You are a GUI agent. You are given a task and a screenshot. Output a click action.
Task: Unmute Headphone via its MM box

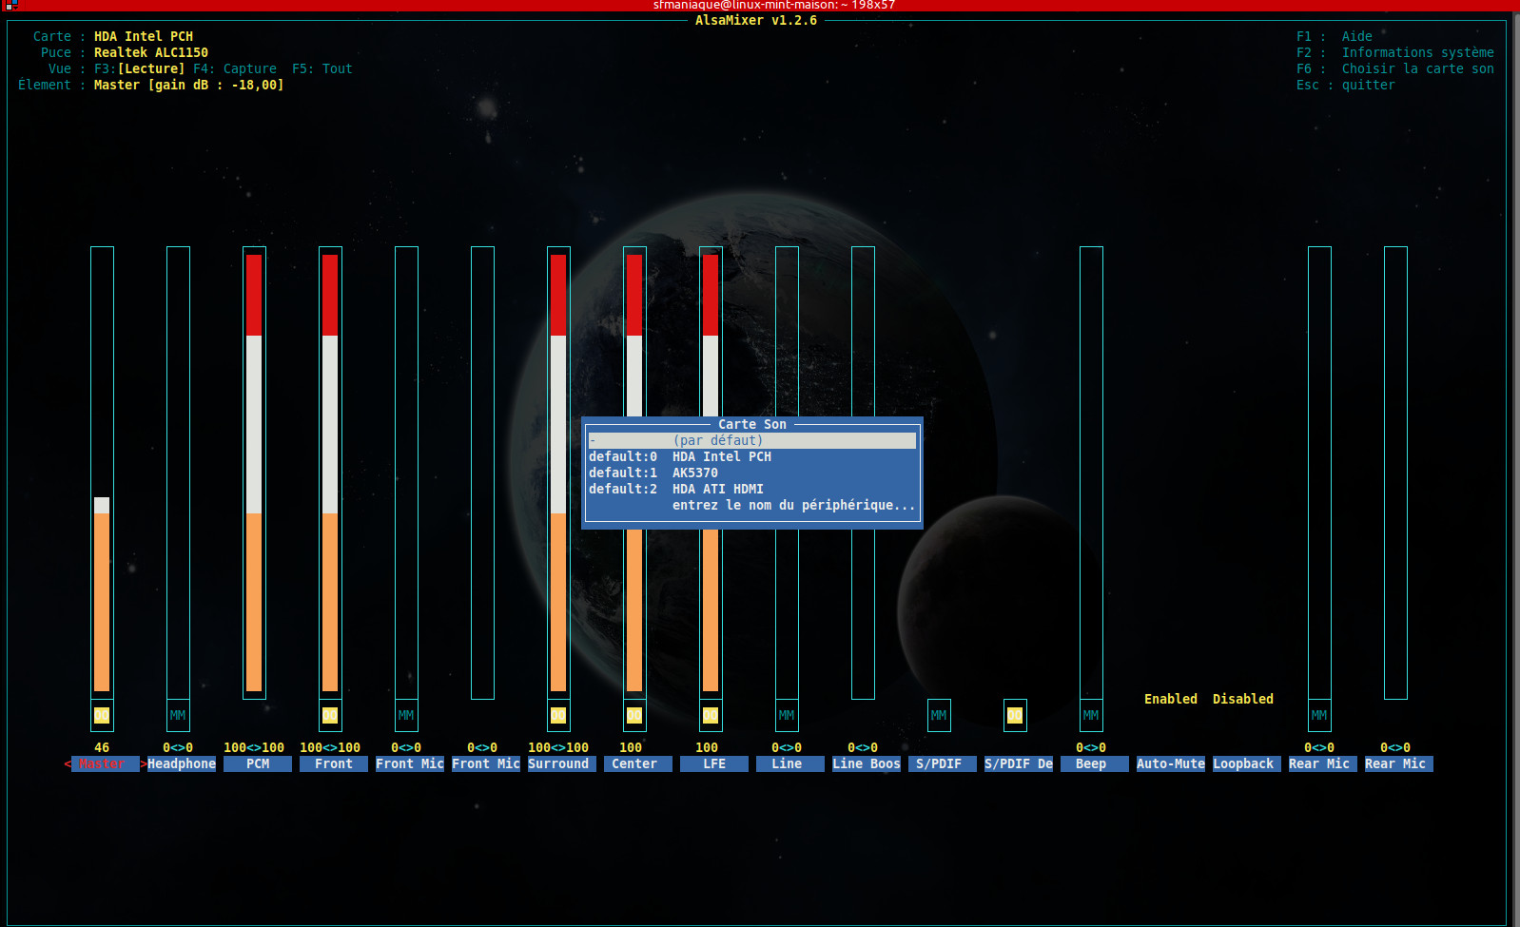pyautogui.click(x=178, y=716)
